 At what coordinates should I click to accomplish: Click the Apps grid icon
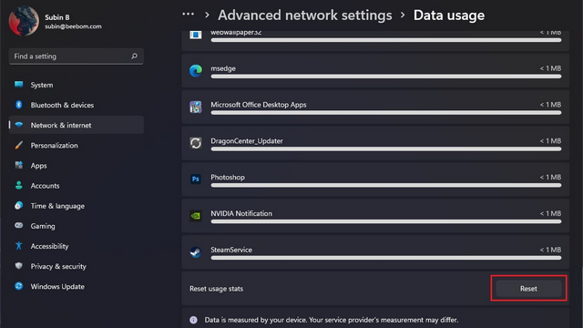point(18,165)
